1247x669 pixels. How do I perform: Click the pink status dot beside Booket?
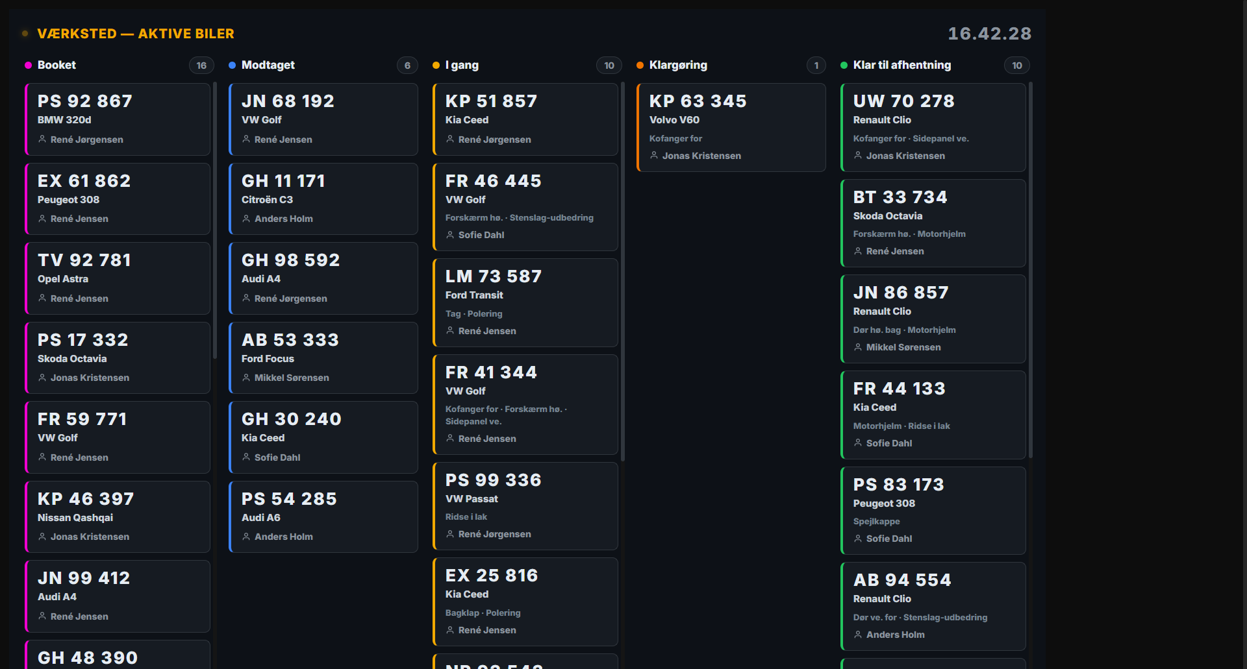29,65
